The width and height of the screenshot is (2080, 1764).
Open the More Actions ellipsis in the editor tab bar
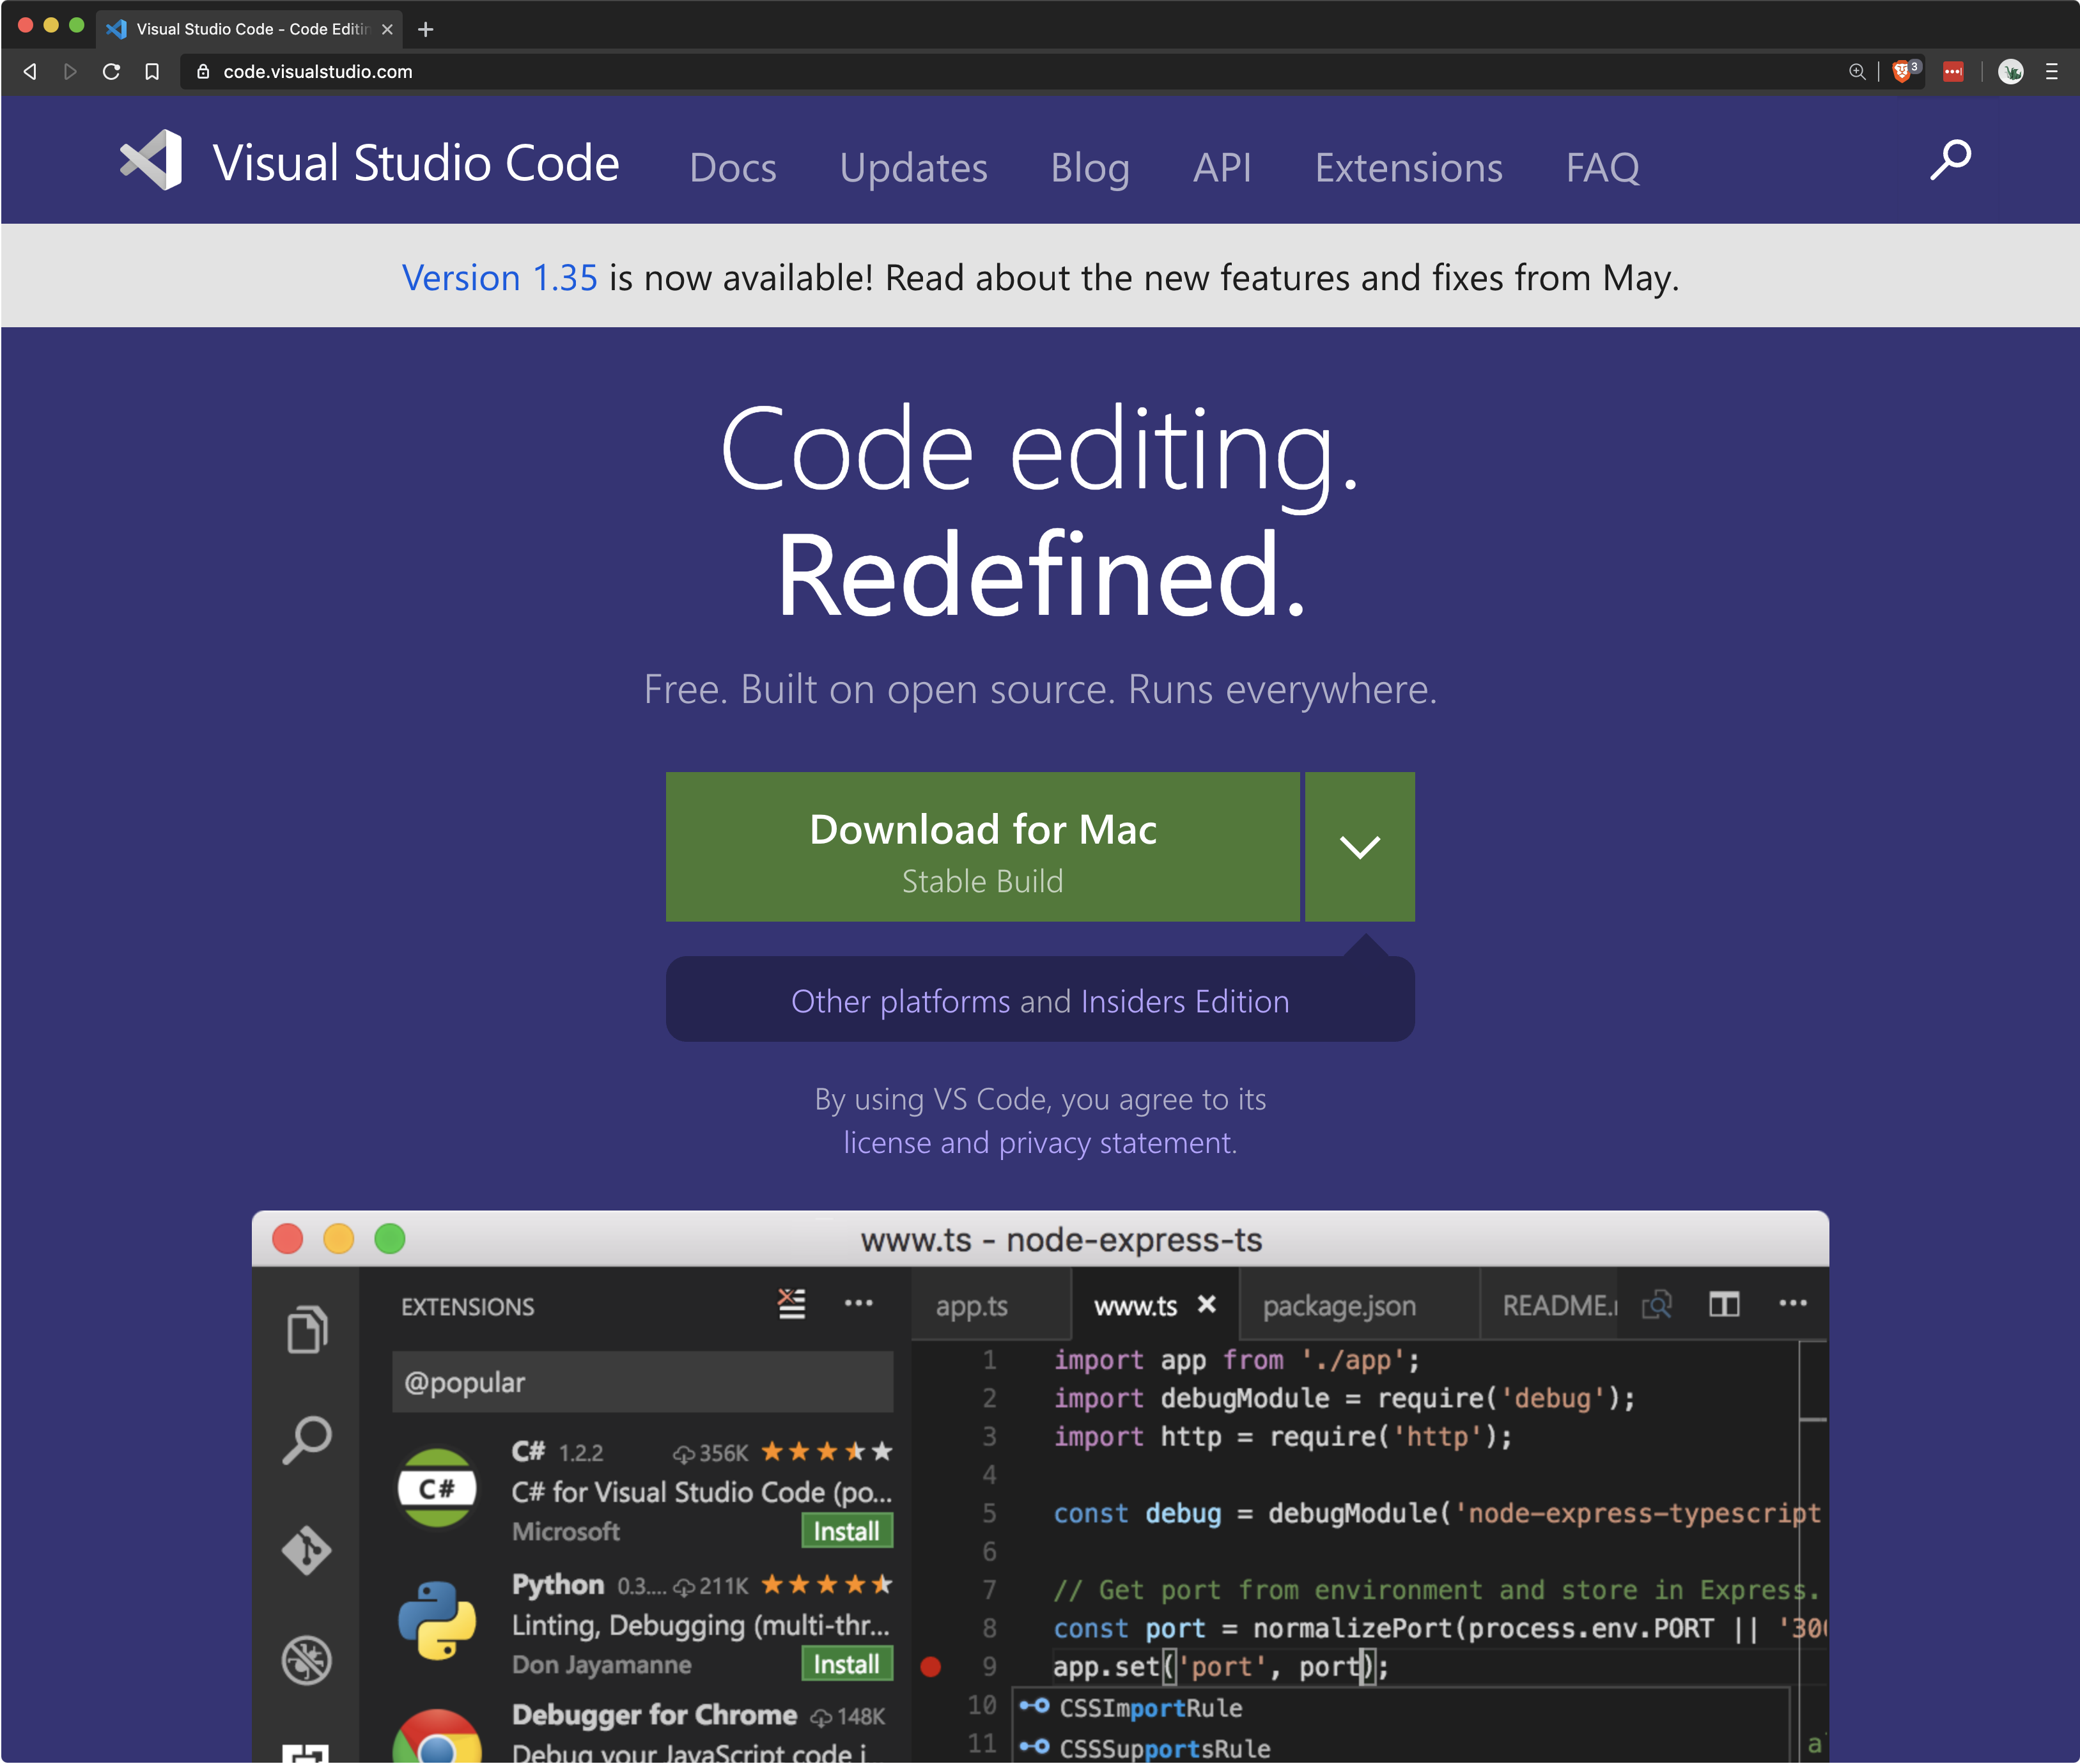click(1794, 1302)
